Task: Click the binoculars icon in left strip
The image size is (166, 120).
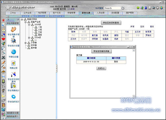Action: click(3, 58)
